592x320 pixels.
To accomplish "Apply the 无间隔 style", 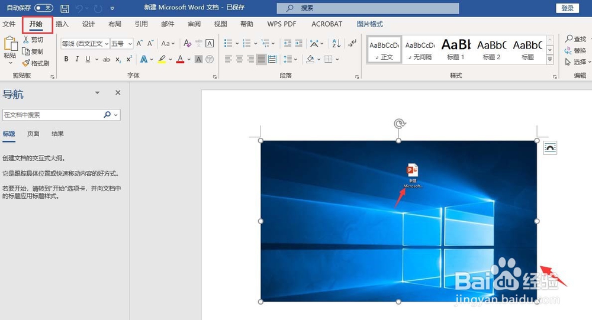I will click(x=420, y=49).
